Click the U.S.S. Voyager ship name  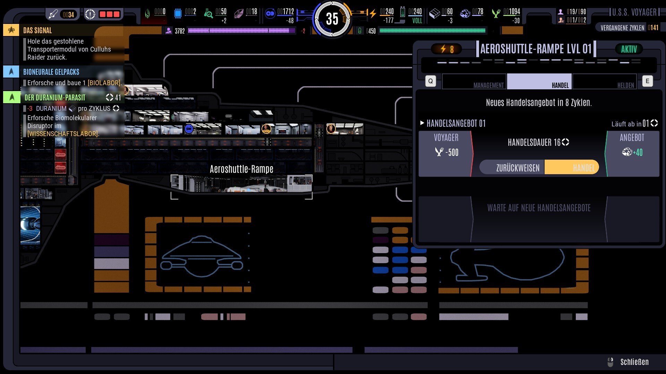(634, 12)
